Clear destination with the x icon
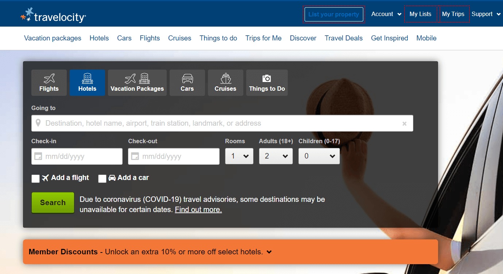This screenshot has height=274, width=503. (x=404, y=124)
